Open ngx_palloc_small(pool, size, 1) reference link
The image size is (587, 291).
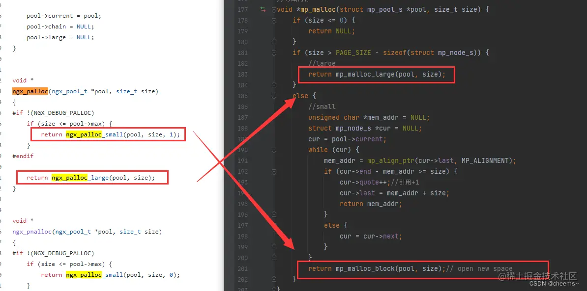(x=123, y=134)
